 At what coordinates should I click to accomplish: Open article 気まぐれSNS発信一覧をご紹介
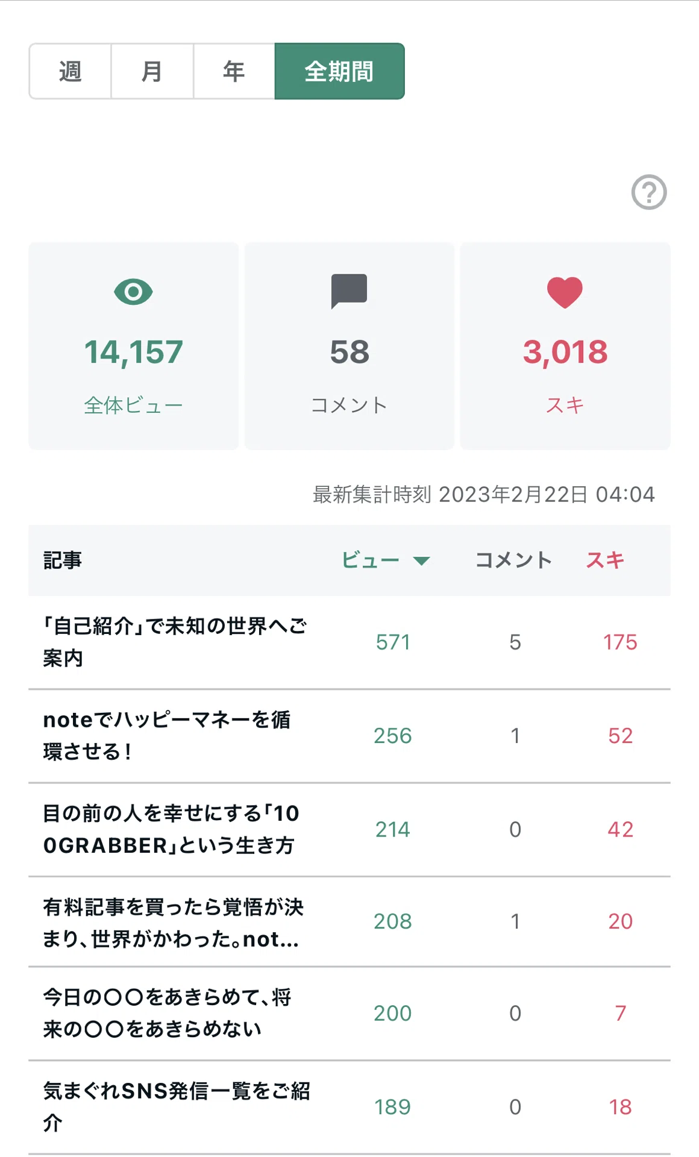click(x=177, y=1106)
